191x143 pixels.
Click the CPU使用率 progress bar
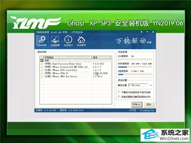pos(135,60)
